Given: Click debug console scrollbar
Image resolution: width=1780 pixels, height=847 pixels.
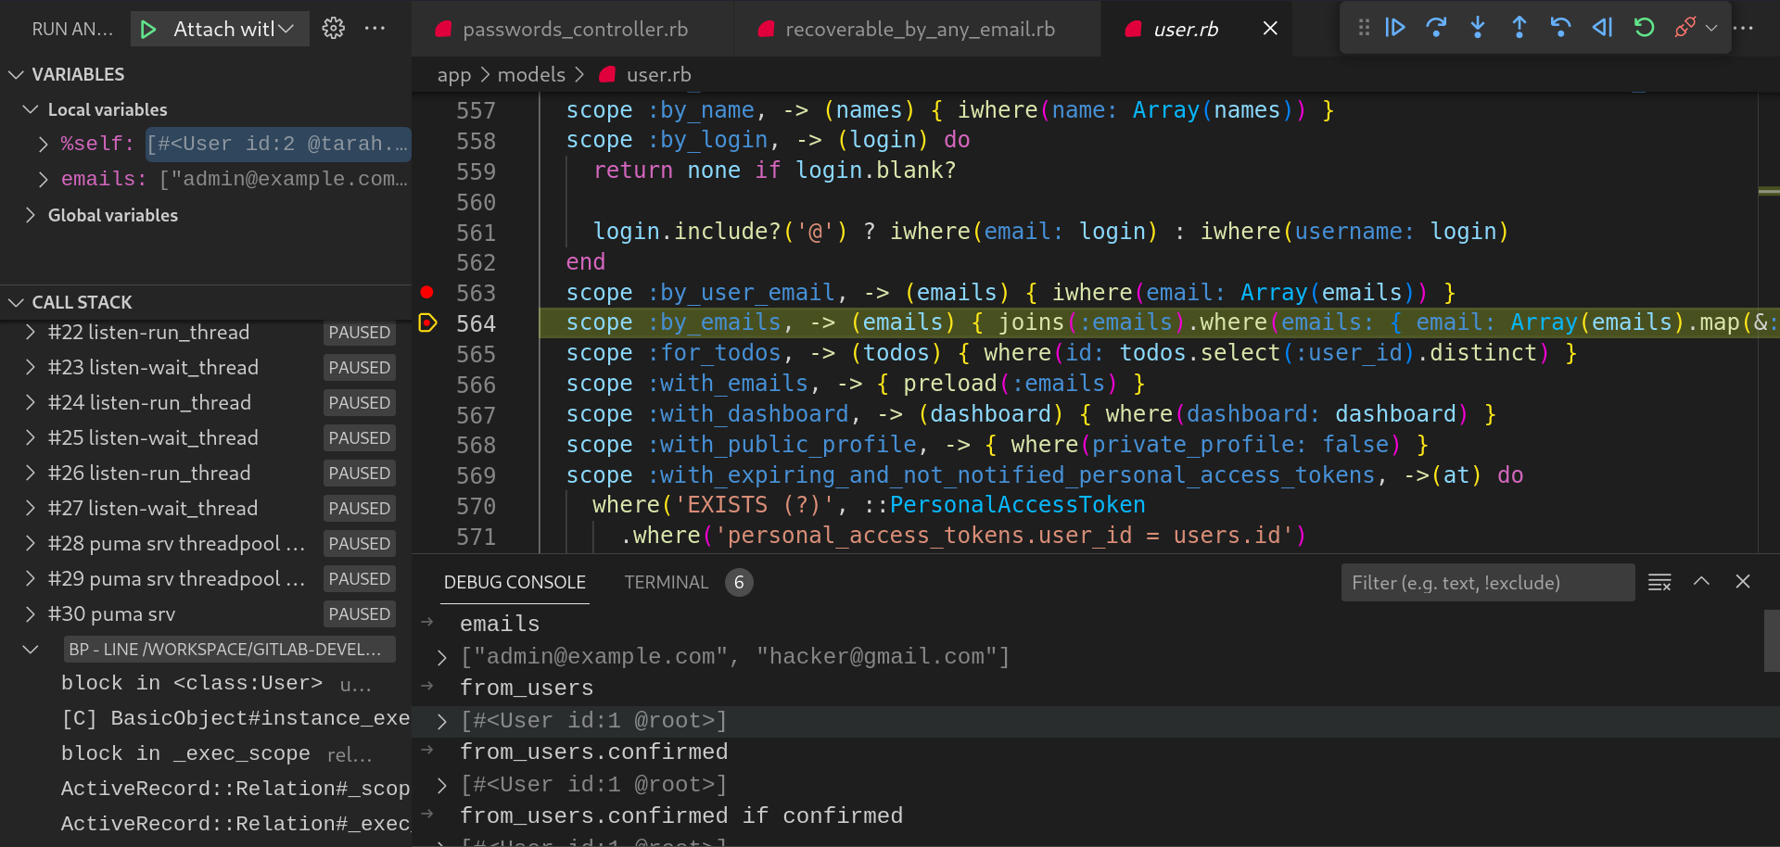Looking at the screenshot, I should coord(1772,640).
